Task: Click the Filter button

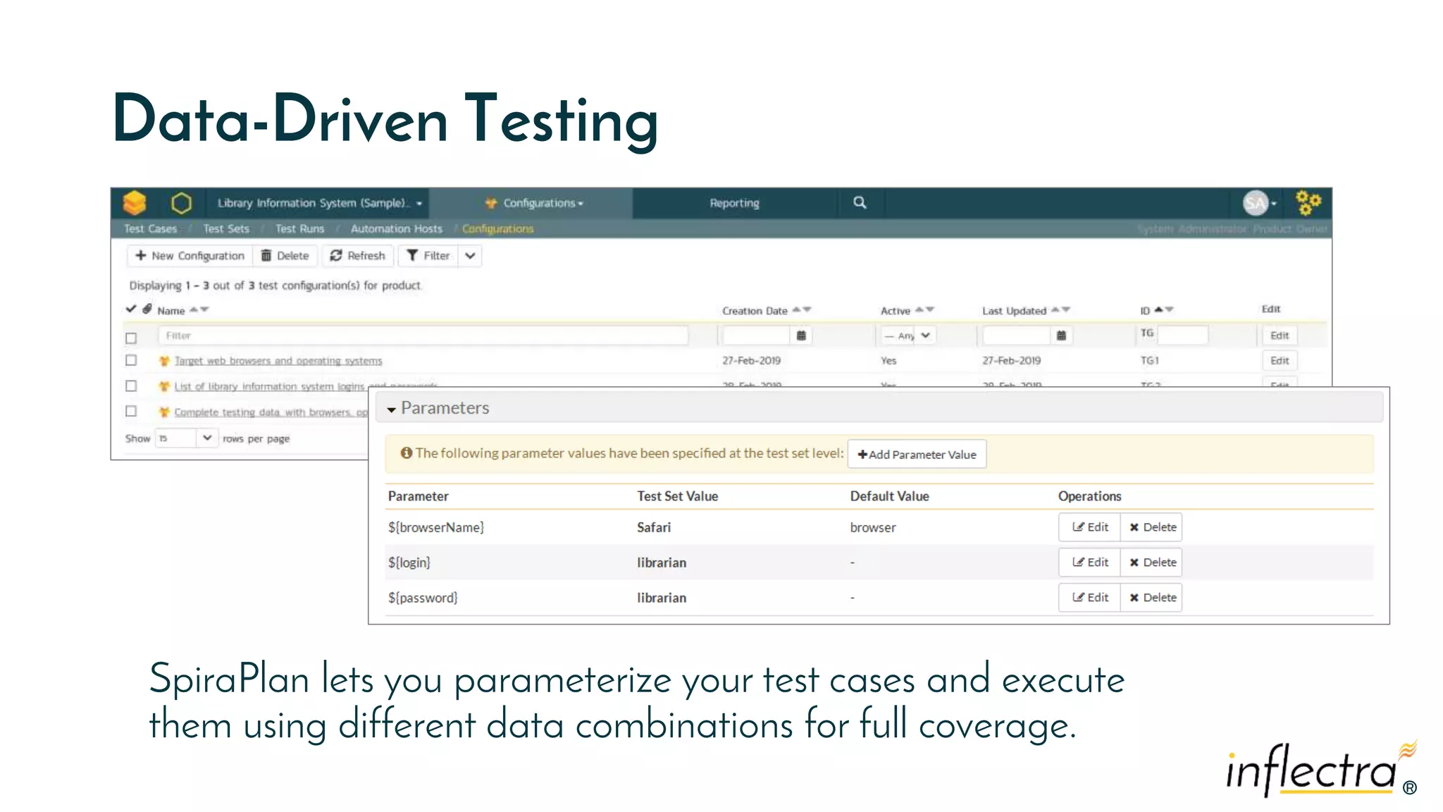Action: [x=428, y=256]
